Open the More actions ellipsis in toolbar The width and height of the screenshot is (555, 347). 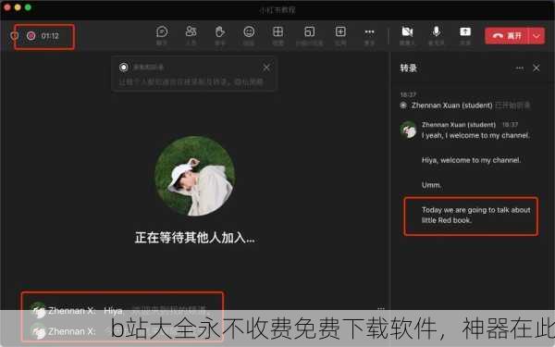369,31
